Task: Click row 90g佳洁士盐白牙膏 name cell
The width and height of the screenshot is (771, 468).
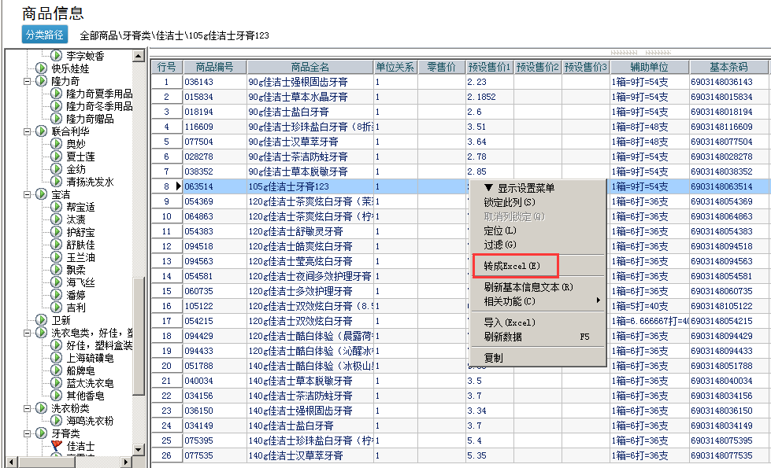Action: [310, 112]
